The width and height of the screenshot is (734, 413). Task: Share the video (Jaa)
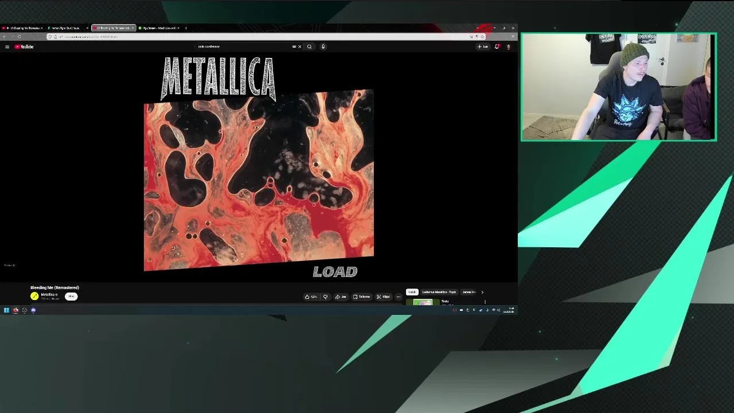click(341, 297)
